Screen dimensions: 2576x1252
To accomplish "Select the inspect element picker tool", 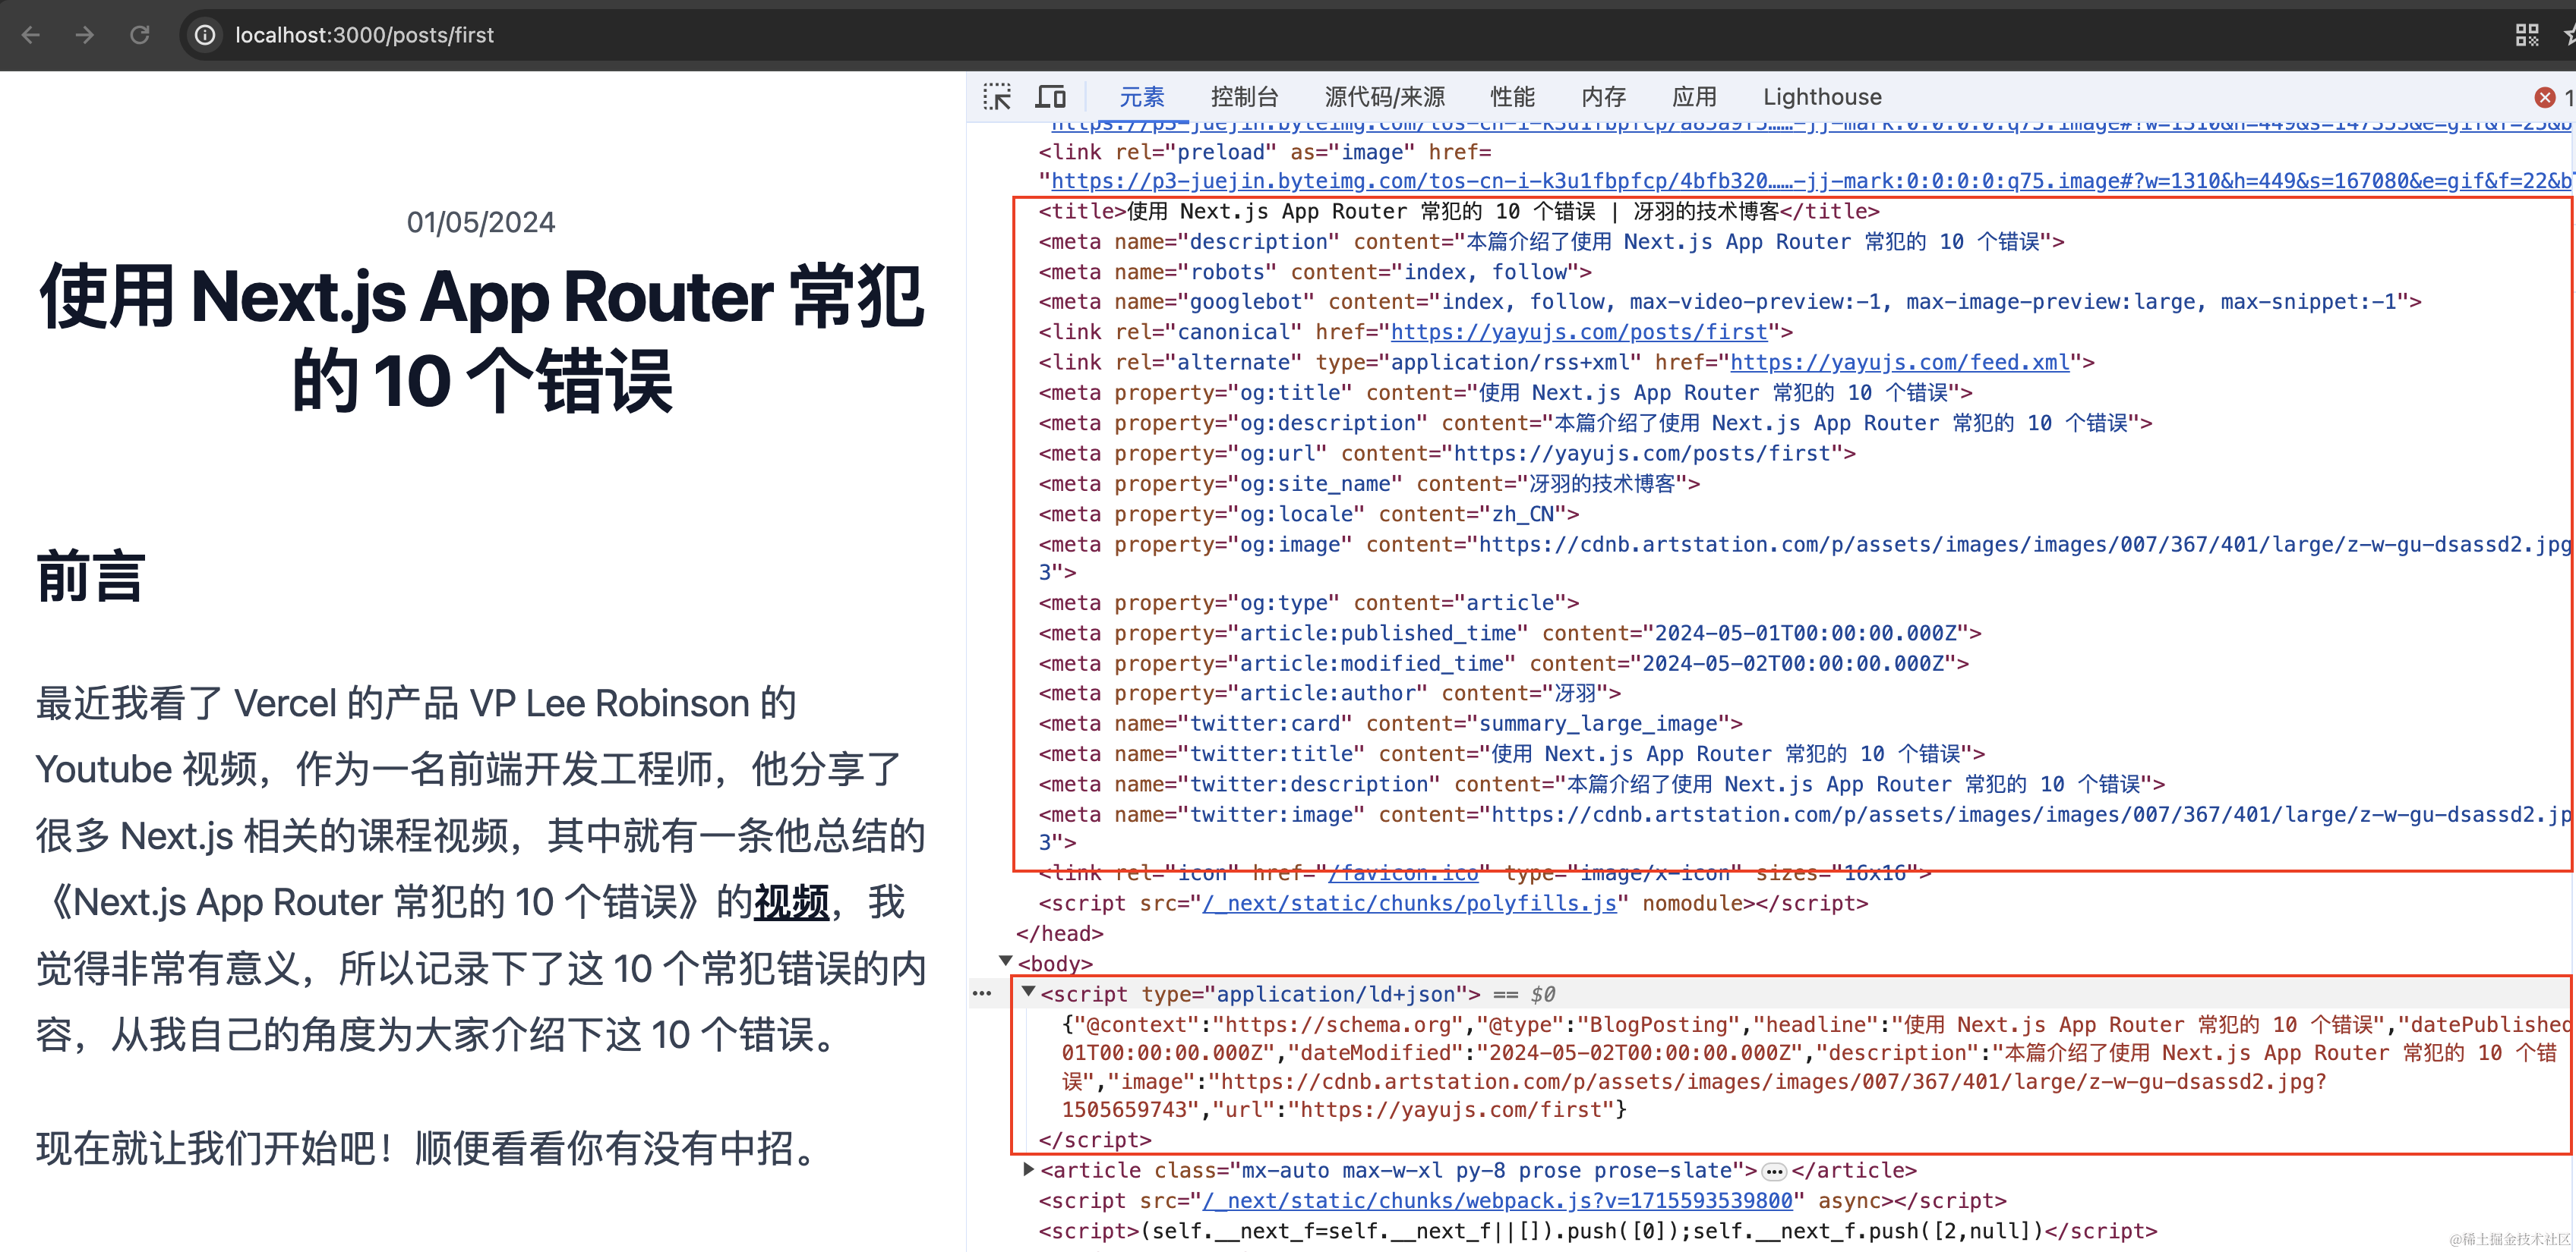I will pyautogui.click(x=996, y=96).
